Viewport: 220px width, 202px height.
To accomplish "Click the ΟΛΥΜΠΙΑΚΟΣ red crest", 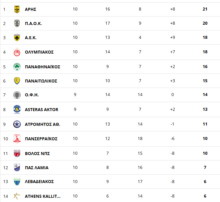I will pos(17,52).
